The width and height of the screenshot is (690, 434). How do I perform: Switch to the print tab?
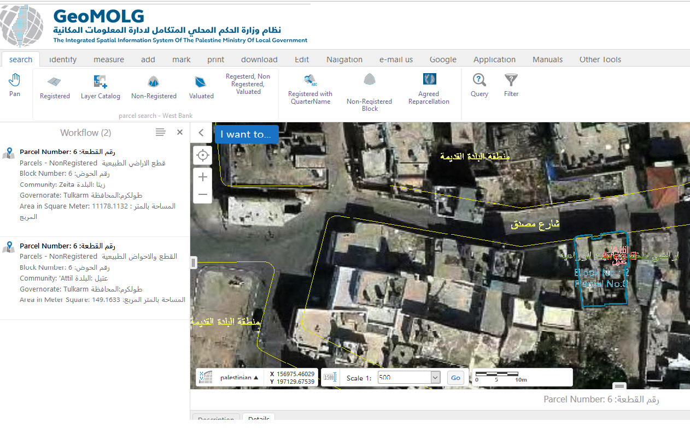(216, 60)
